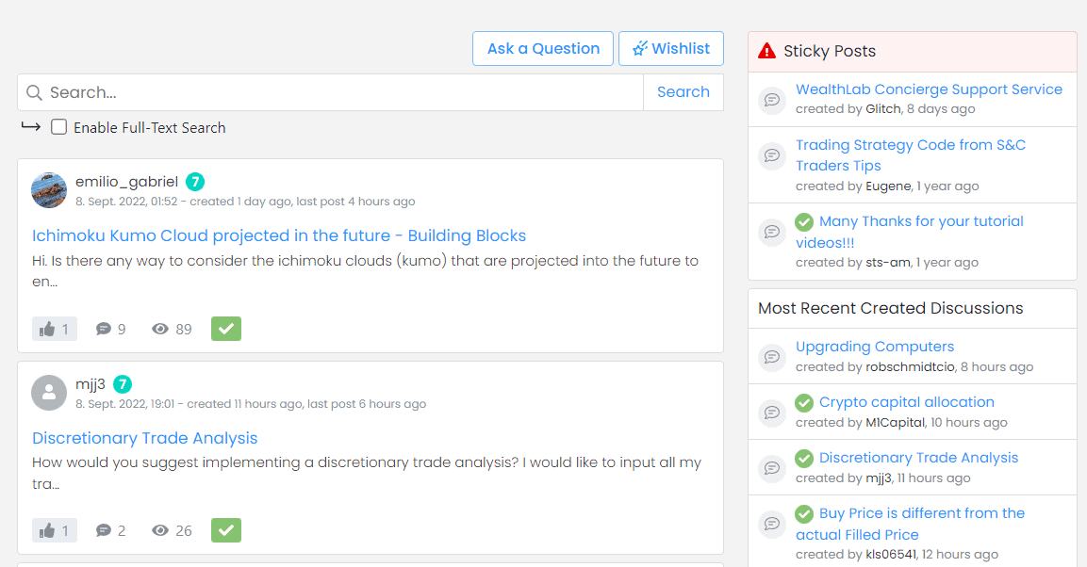This screenshot has width=1087, height=567.
Task: Click emilio_gabriel's profile avatar
Action: click(49, 190)
